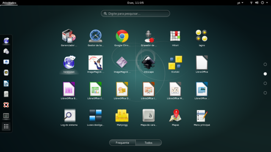Open the pt keyboard layout dropdown
This screenshot has width=271, height=152.
[240, 3]
